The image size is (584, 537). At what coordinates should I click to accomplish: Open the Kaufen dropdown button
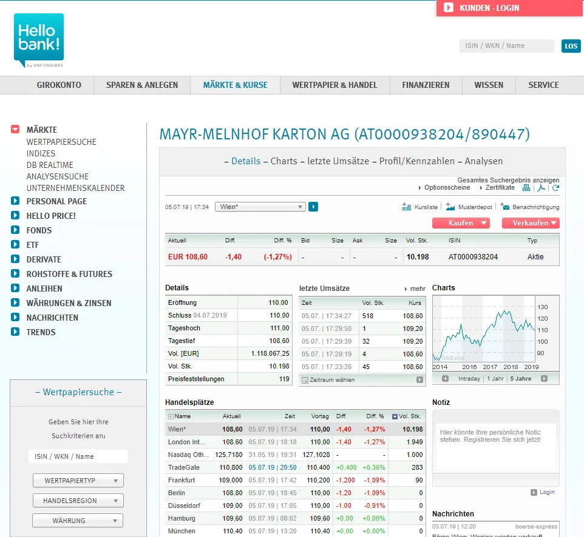[461, 223]
